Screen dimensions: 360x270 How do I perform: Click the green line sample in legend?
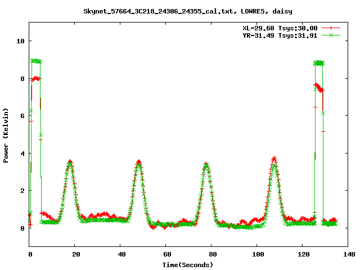click(x=331, y=35)
